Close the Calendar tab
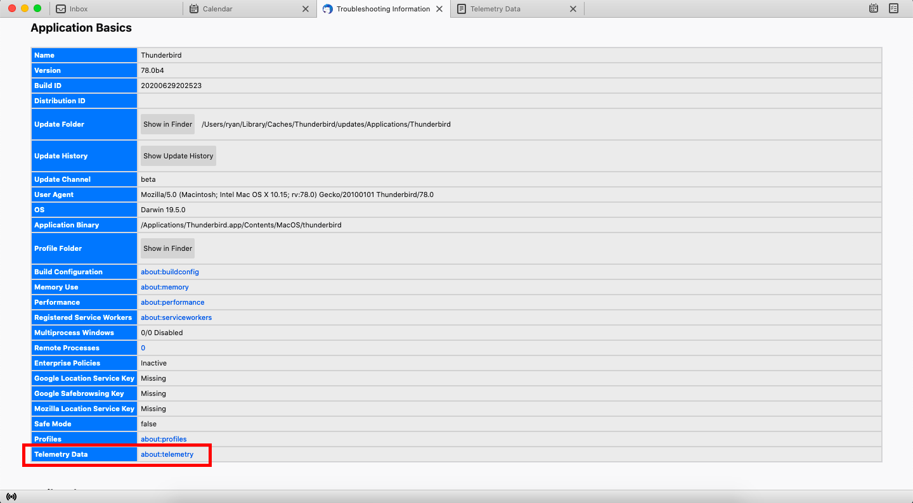Viewport: 913px width, 503px height. tap(306, 9)
